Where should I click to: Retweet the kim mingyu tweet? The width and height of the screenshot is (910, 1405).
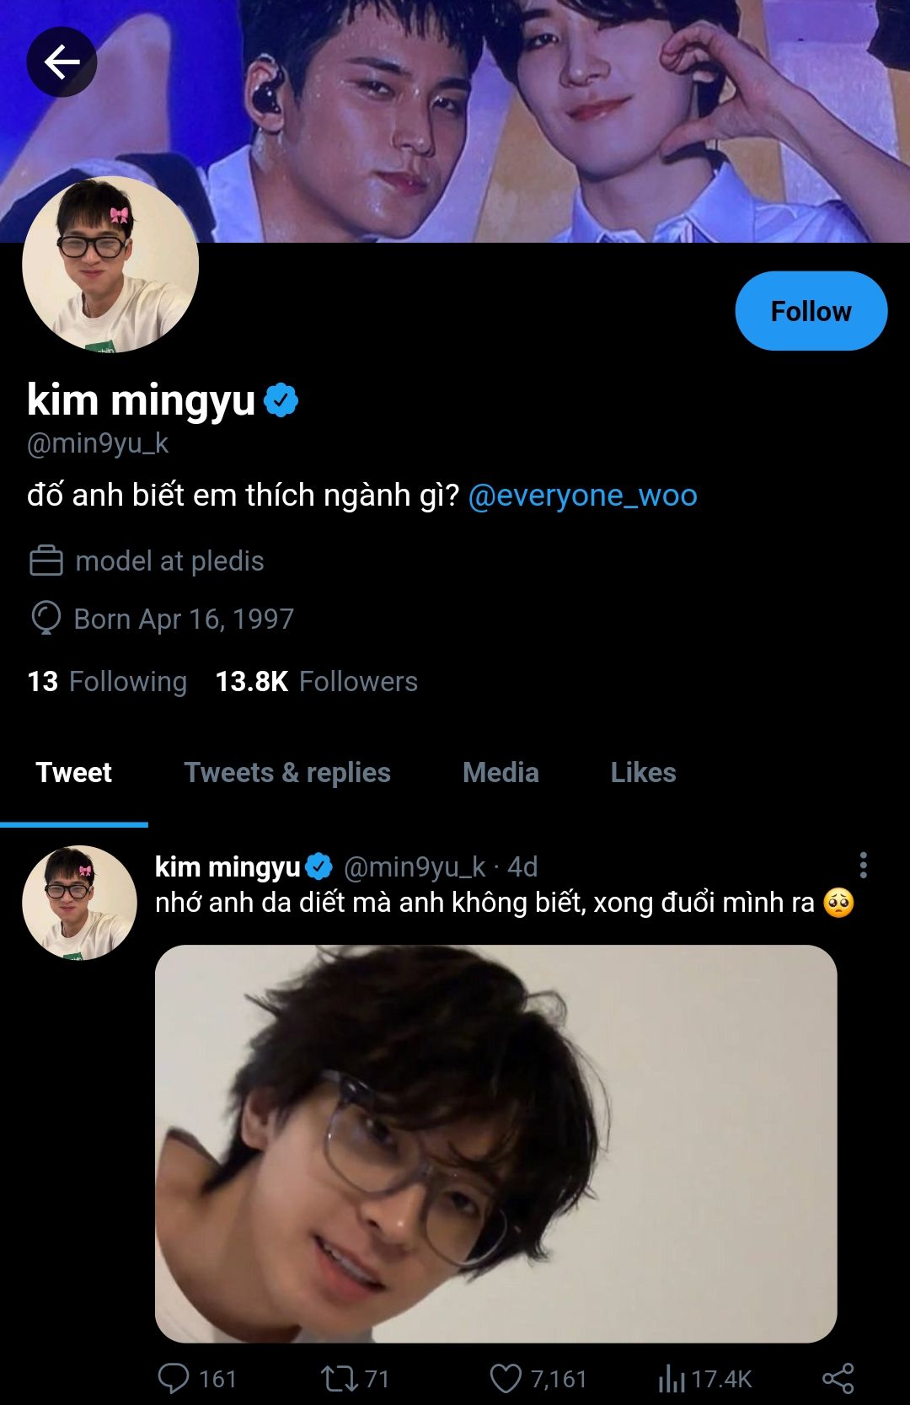[339, 1378]
